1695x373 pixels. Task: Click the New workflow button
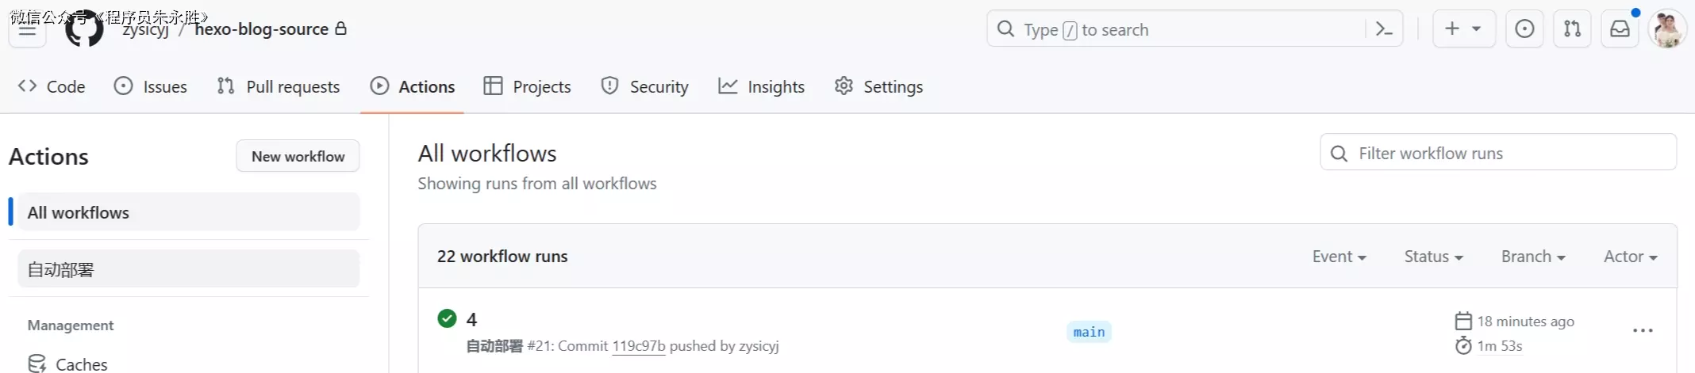point(298,156)
